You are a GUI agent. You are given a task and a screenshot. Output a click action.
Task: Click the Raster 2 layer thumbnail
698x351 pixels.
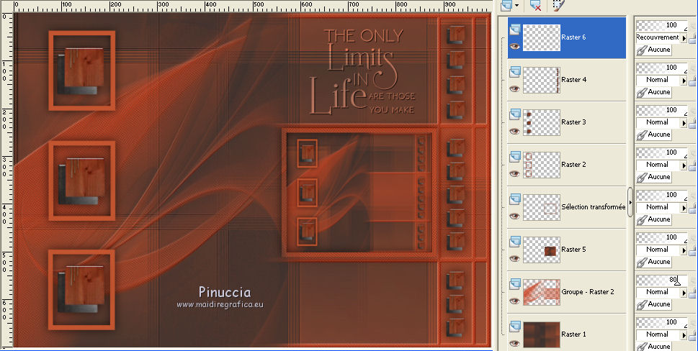click(x=541, y=165)
